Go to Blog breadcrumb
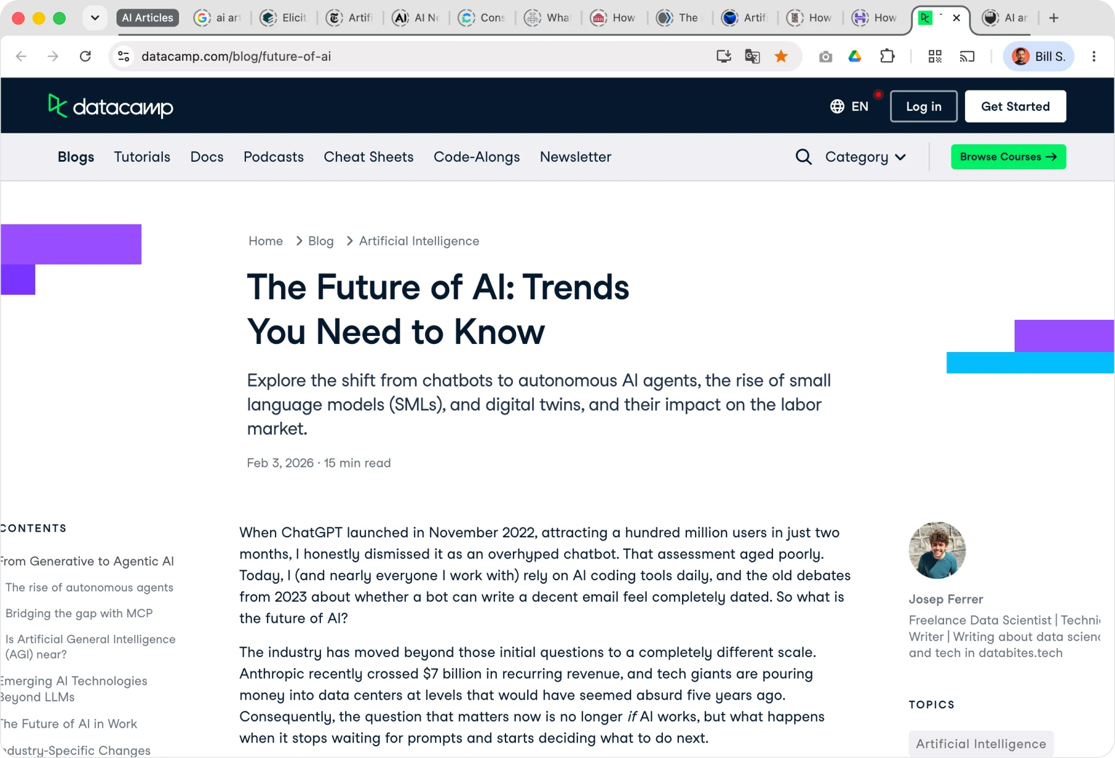This screenshot has height=758, width=1115. point(321,241)
